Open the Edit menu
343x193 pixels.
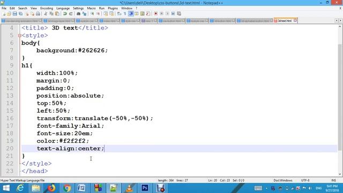tap(12, 9)
